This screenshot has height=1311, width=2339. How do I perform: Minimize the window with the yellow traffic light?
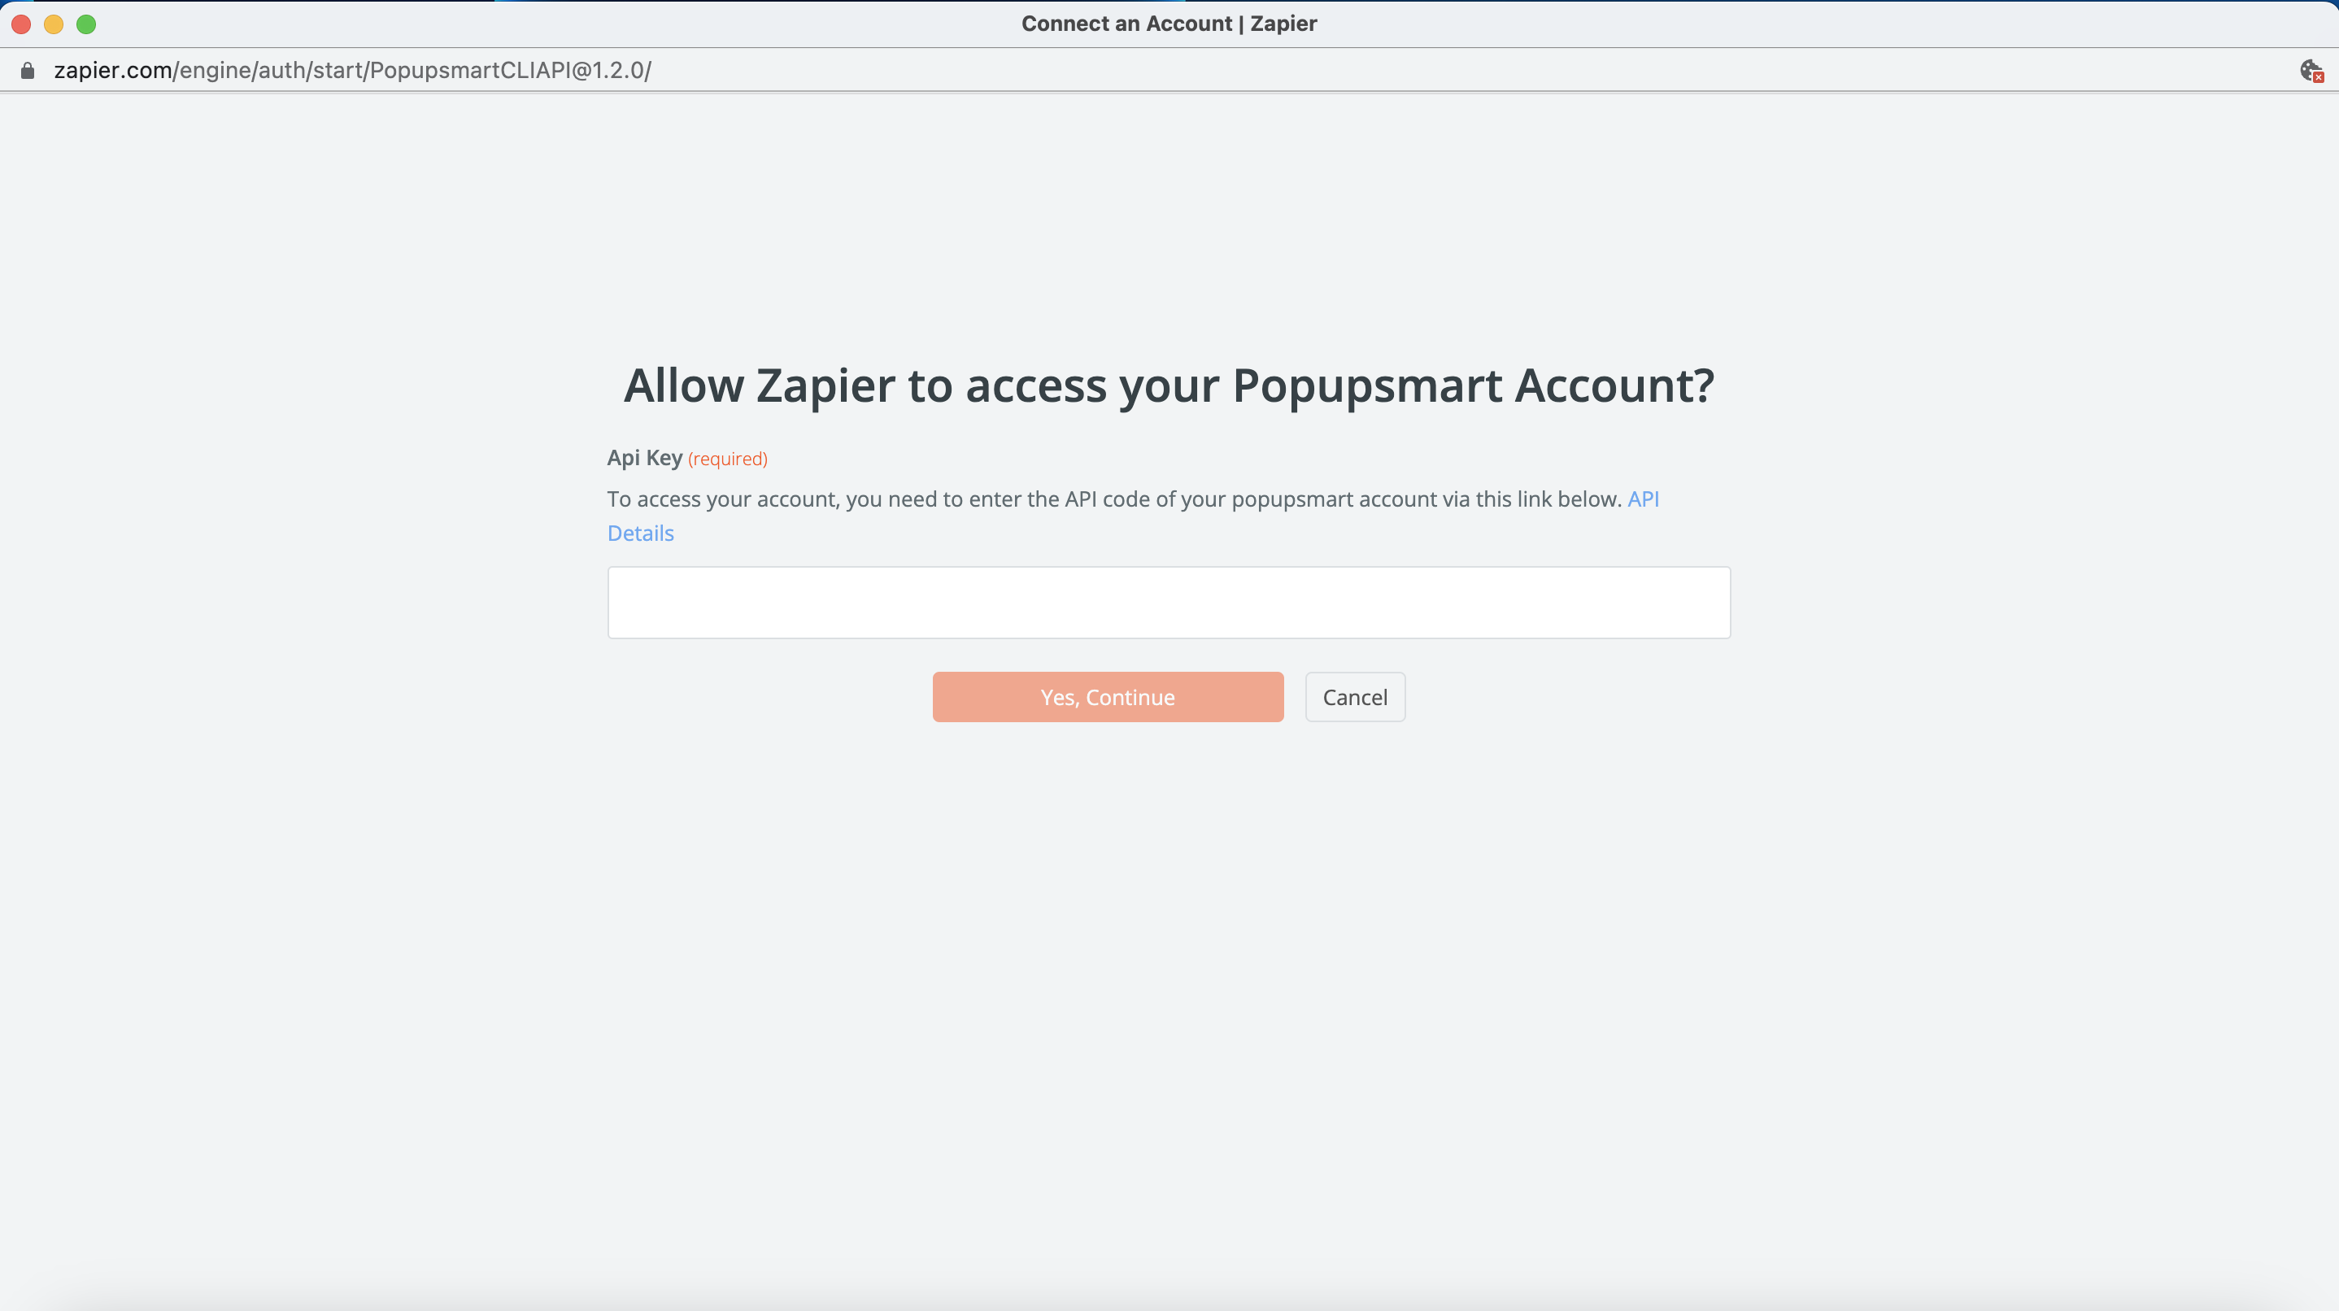tap(54, 24)
